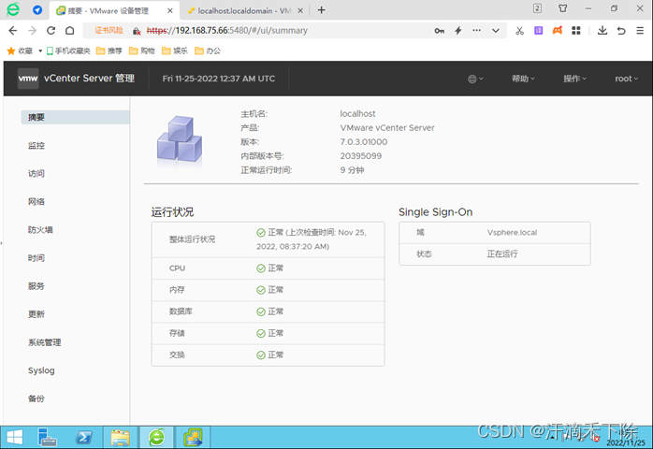Image resolution: width=653 pixels, height=449 pixels.
Task: Expand the favorites dropdown arrow
Action: click(x=40, y=51)
